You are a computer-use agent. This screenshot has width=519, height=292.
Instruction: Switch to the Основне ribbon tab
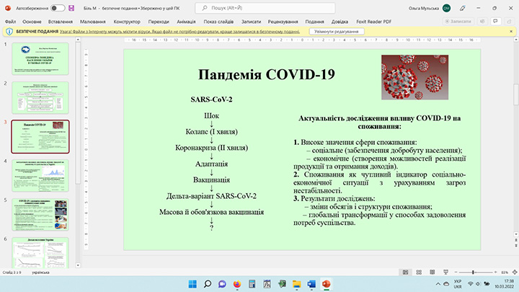32,22
